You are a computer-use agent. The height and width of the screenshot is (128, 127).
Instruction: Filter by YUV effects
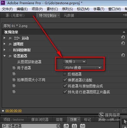coord(83,126)
